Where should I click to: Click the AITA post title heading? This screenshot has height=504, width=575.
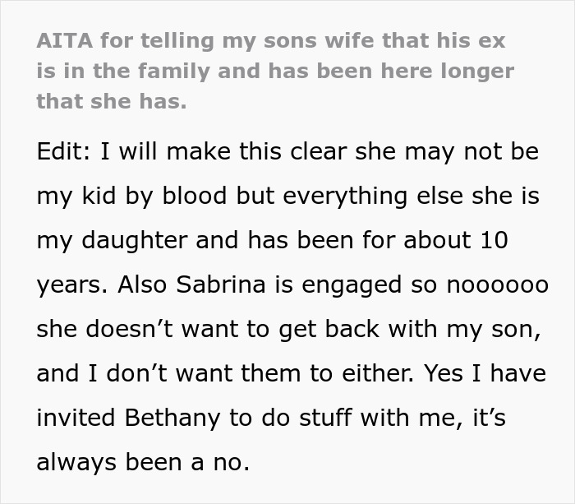pyautogui.click(x=275, y=71)
